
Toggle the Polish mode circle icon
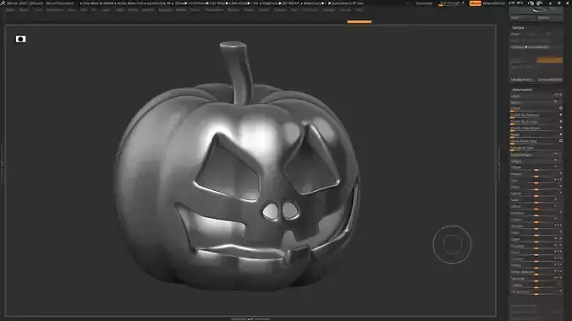(x=561, y=108)
